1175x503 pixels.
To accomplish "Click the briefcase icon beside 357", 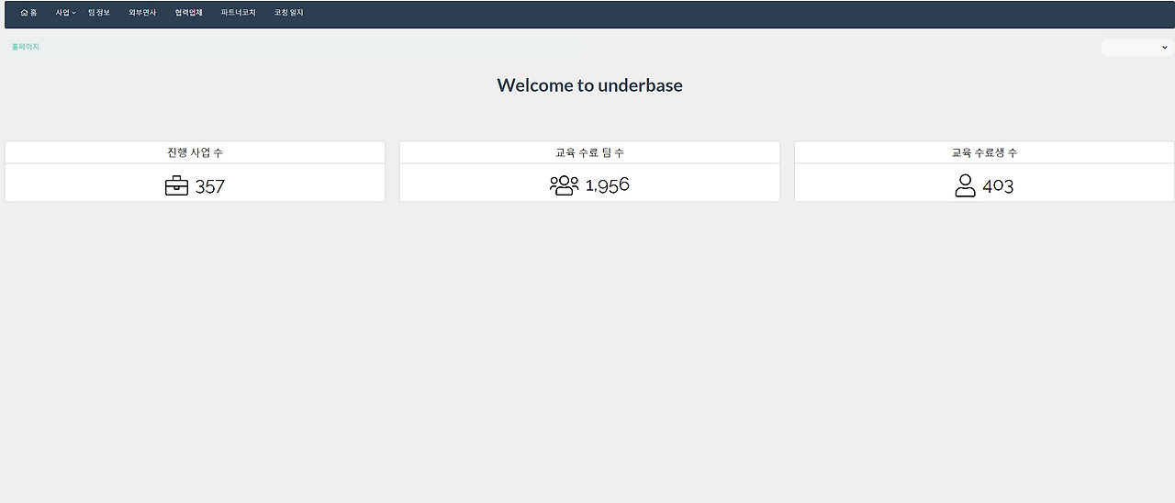I will tap(176, 186).
